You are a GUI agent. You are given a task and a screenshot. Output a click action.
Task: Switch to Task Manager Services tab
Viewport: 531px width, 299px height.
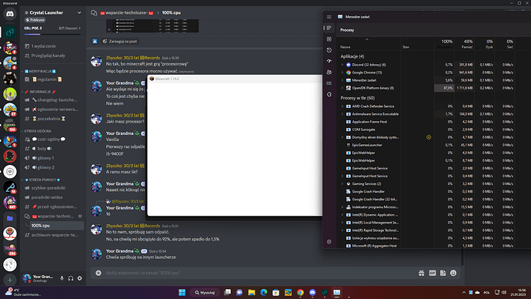329,95
